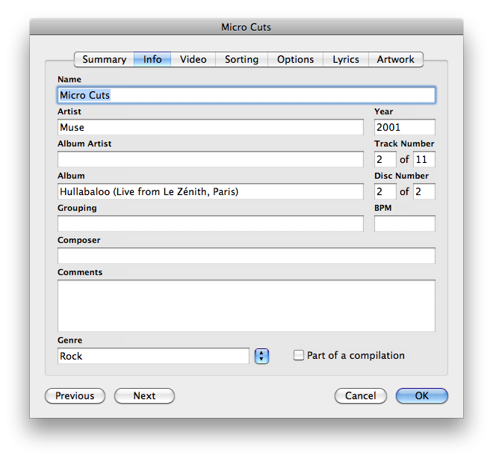
Task: Click the Genre field showing Rock
Action: pyautogui.click(x=153, y=356)
